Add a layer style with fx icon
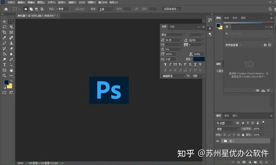Image resolution: width=276 pixels, height=165 pixels. click(238, 162)
